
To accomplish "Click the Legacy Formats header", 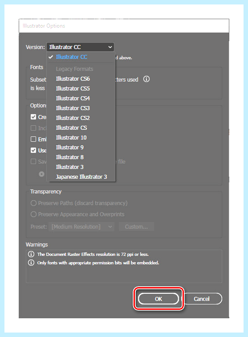I will pyautogui.click(x=74, y=69).
